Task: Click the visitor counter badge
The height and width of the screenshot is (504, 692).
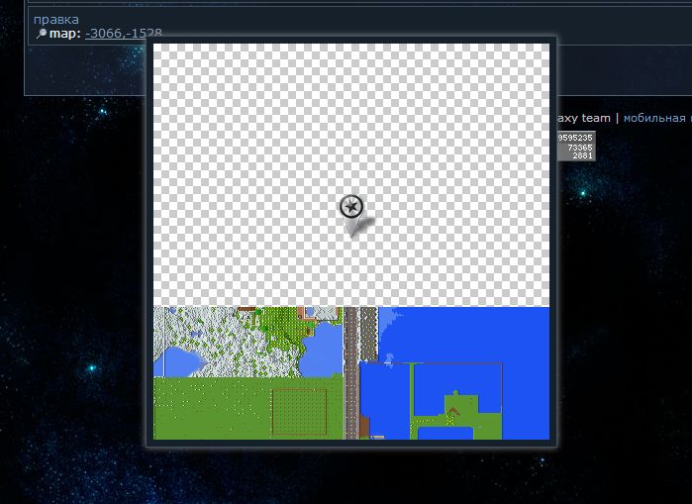Action: (x=575, y=147)
